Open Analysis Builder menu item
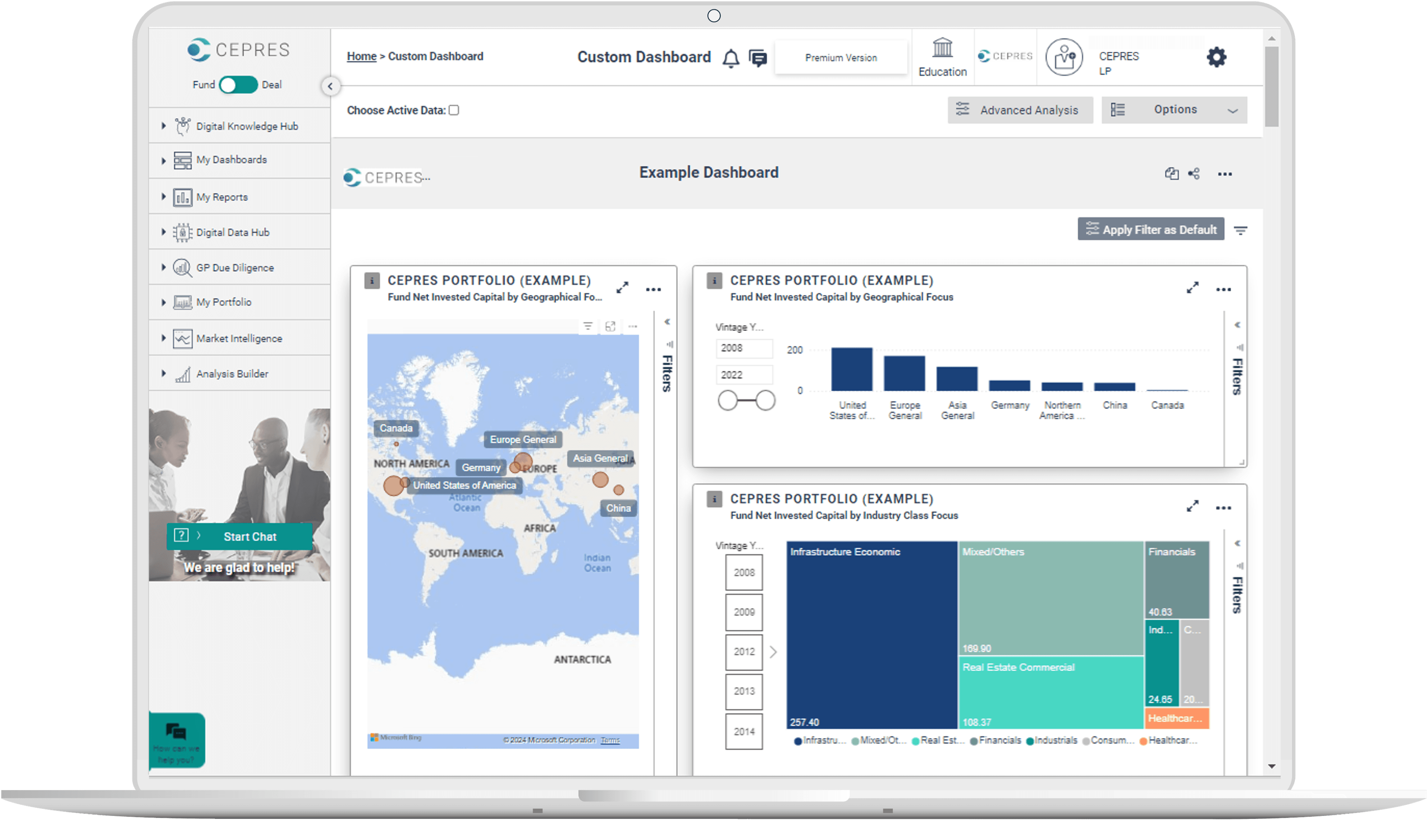The height and width of the screenshot is (820, 1428). (x=239, y=373)
